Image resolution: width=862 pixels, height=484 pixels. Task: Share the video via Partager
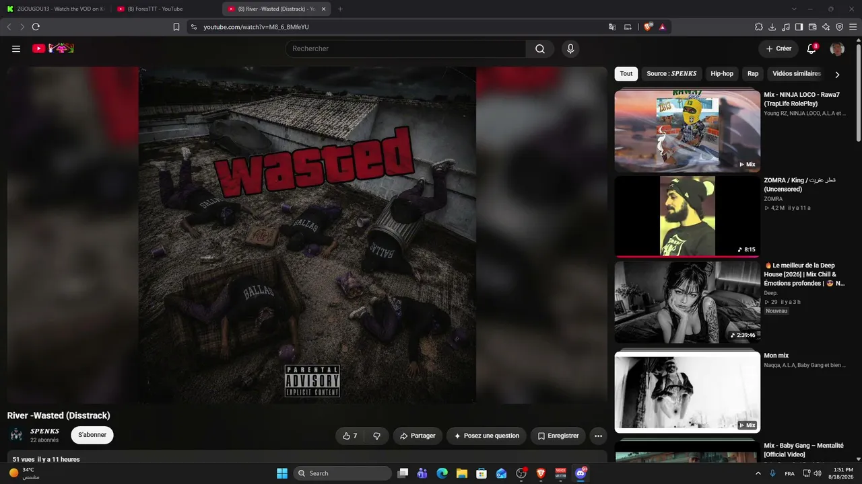click(418, 436)
